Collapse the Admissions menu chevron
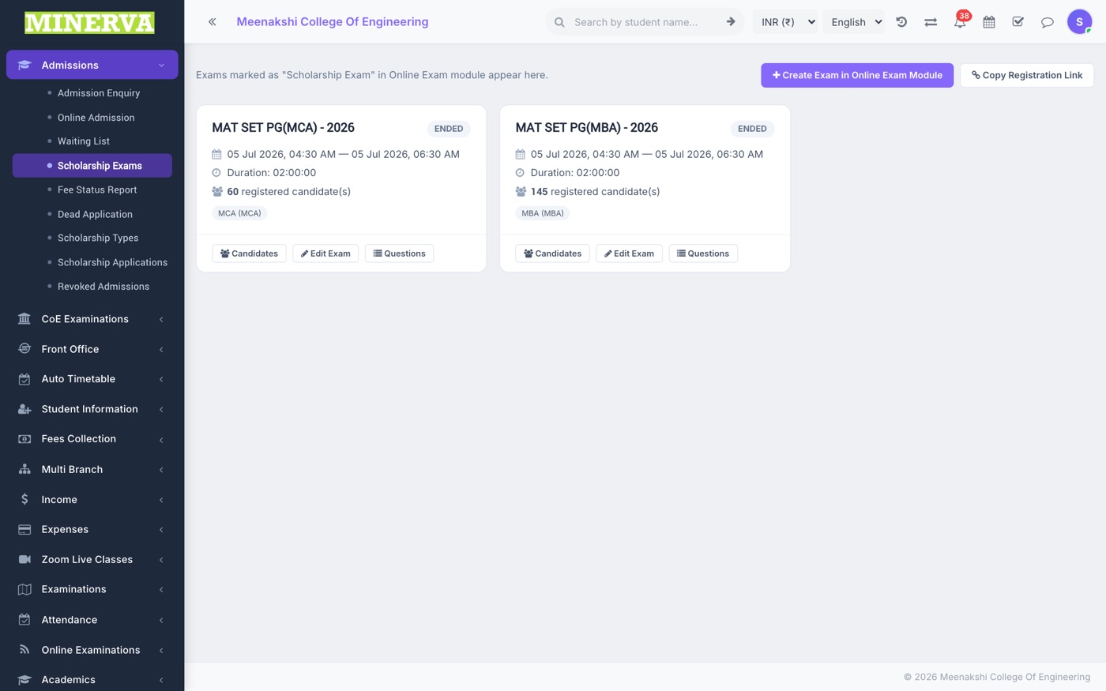This screenshot has width=1106, height=691. click(161, 66)
